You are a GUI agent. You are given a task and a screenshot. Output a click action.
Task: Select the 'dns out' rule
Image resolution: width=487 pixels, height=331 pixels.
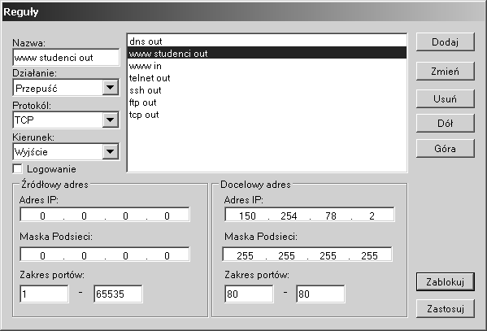tap(267, 41)
